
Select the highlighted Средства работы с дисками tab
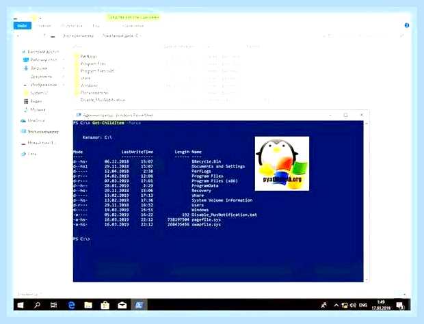133,18
